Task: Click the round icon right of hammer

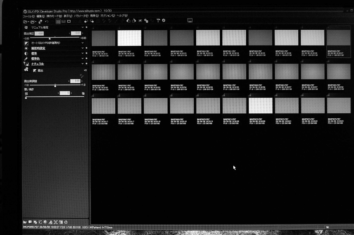Action: point(164,20)
